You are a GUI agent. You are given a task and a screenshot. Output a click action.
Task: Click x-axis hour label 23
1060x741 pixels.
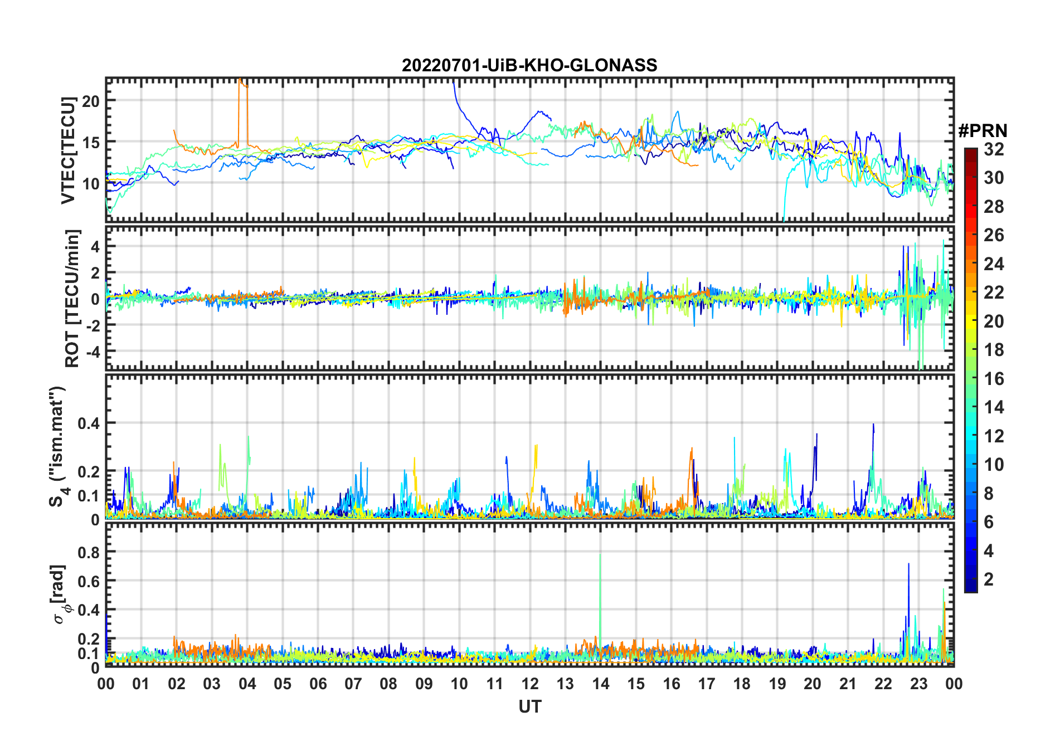click(x=919, y=684)
